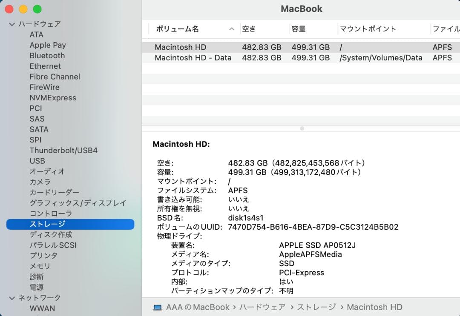
Task: Select Bluetooth in the hardware sidebar
Action: (x=47, y=55)
